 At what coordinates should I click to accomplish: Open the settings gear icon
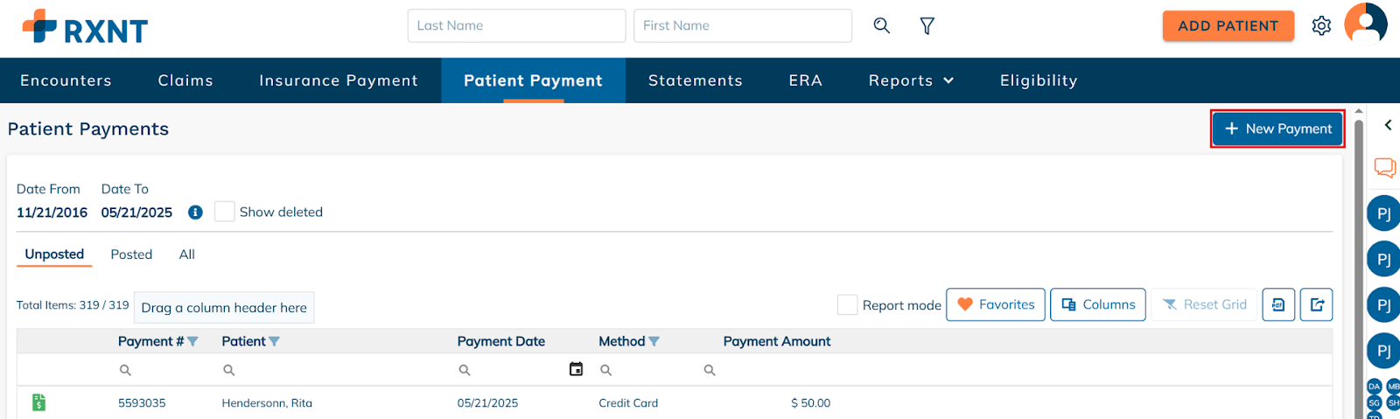tap(1321, 26)
